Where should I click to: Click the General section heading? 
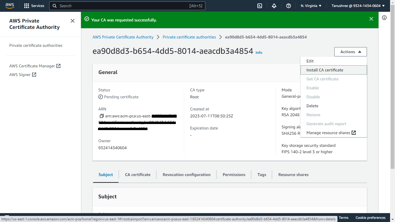108,72
